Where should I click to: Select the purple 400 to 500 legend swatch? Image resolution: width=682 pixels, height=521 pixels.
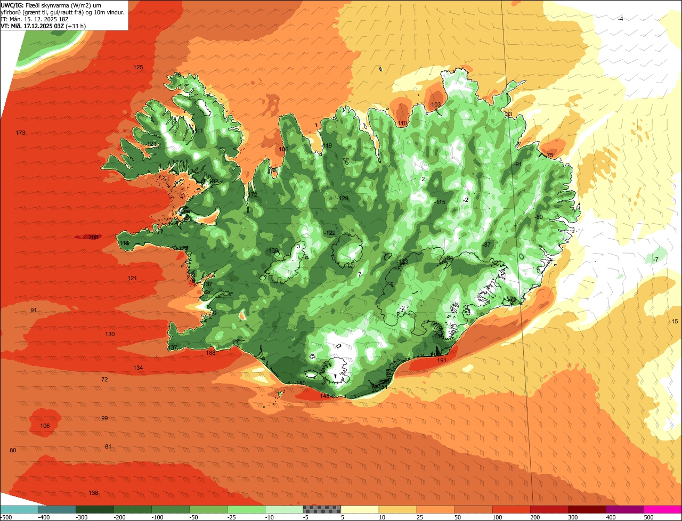(x=624, y=509)
